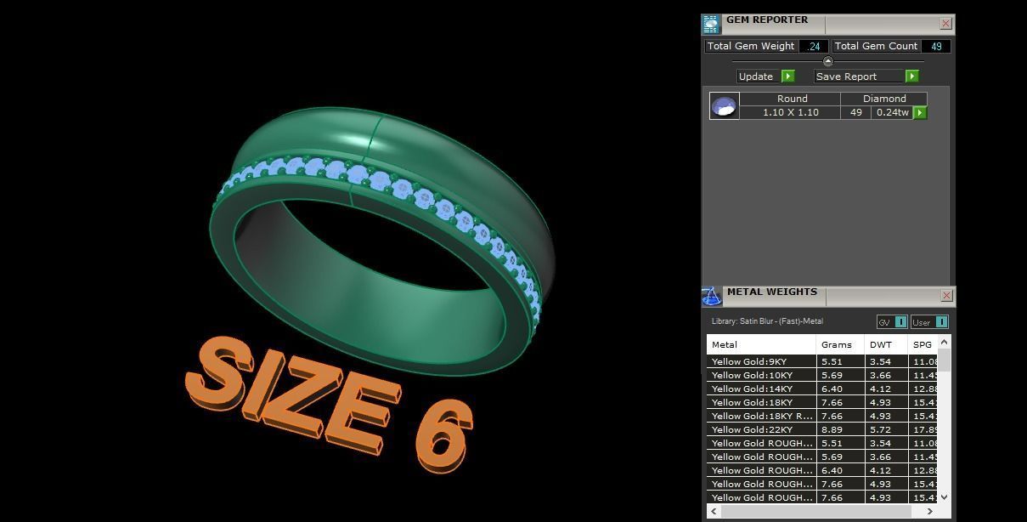Select the Yellow Gold:18KY R... row
This screenshot has width=1027, height=522.
click(x=822, y=416)
